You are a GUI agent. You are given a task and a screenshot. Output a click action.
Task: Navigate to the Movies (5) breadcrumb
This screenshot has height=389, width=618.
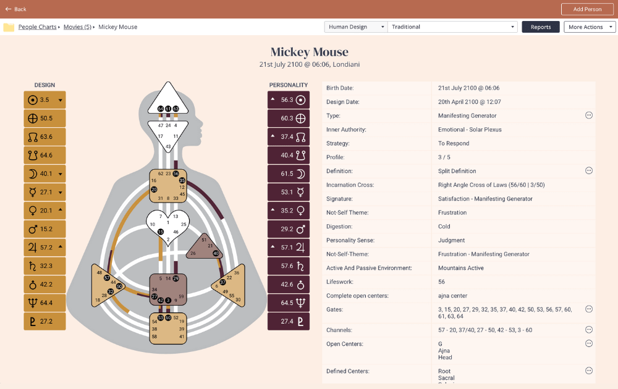77,27
